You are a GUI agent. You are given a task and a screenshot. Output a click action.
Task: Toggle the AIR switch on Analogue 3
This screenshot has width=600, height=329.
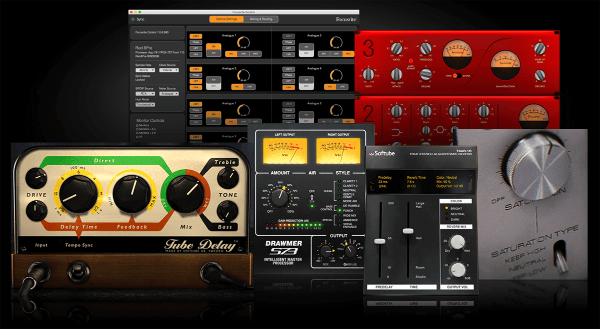pyautogui.click(x=213, y=79)
